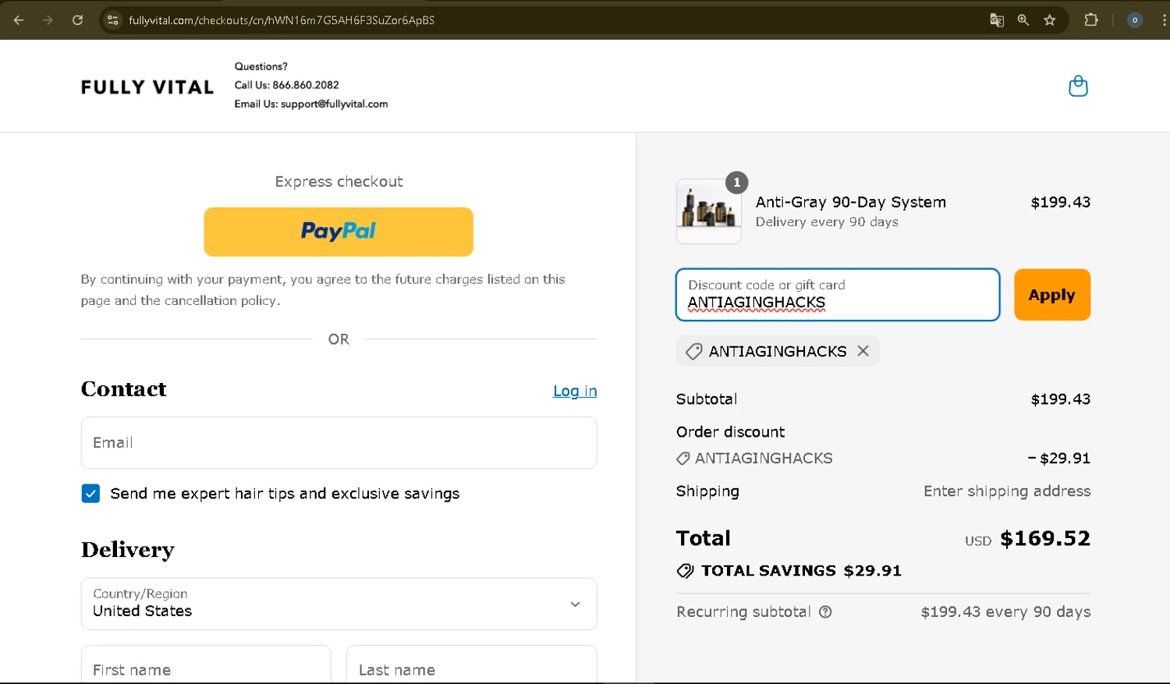The width and height of the screenshot is (1170, 684).
Task: Click the Express checkout heading
Action: (339, 182)
